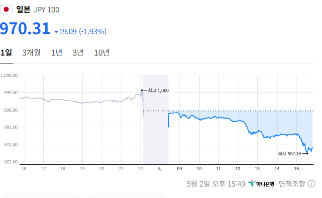This screenshot has height=198, width=322.
Task: Open the 면책조항 disclaimer link
Action: 292,184
